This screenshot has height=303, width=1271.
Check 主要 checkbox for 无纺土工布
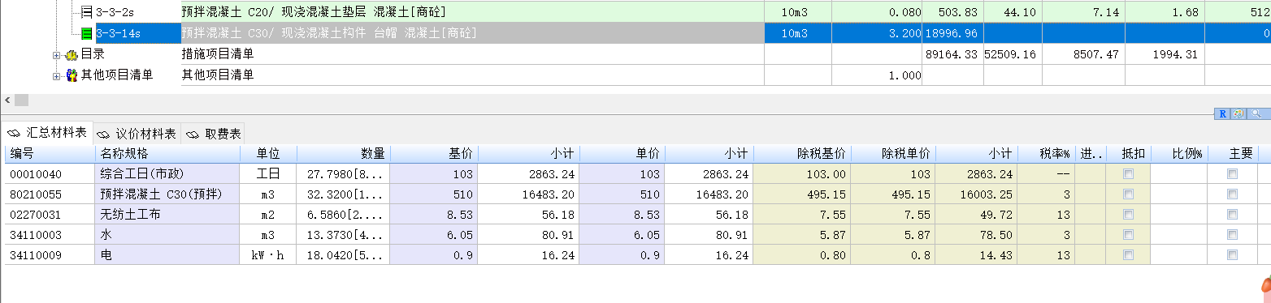pos(1233,215)
